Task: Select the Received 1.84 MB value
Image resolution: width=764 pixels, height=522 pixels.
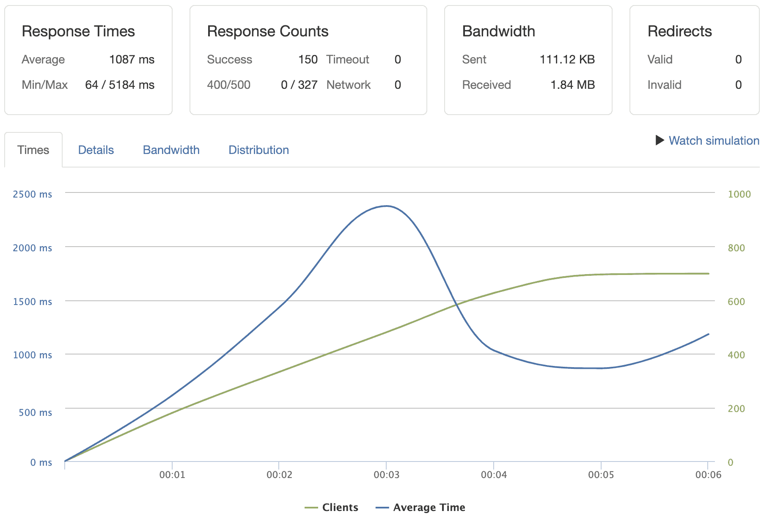Action: coord(573,85)
